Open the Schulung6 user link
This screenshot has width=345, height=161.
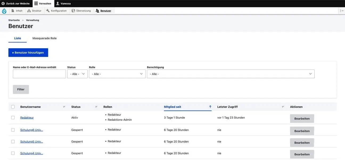(x=31, y=130)
